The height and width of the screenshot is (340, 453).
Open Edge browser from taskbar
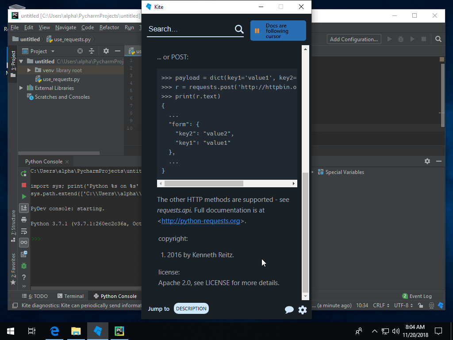(x=54, y=331)
